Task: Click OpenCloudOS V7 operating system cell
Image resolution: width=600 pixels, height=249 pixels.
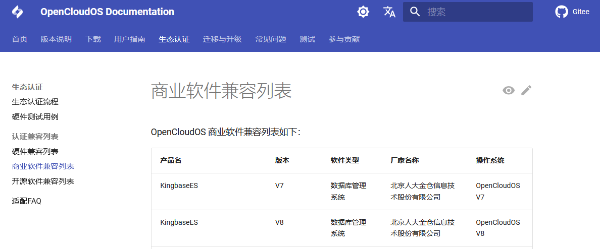Action: [498, 192]
